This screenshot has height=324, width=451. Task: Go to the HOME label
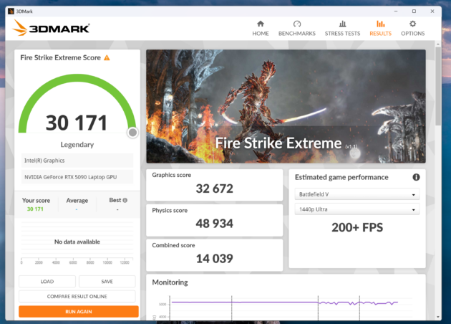261,34
